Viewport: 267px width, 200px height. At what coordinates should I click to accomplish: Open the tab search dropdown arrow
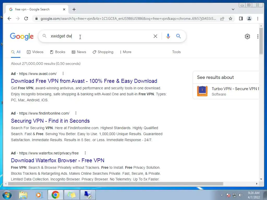[x=233, y=9]
